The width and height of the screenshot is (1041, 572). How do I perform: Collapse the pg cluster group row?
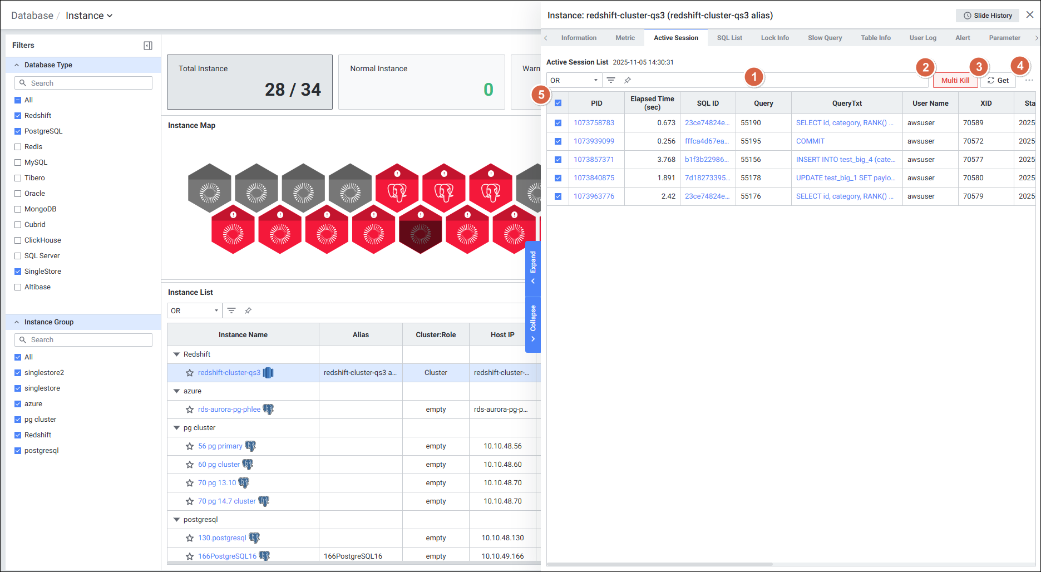pyautogui.click(x=177, y=428)
